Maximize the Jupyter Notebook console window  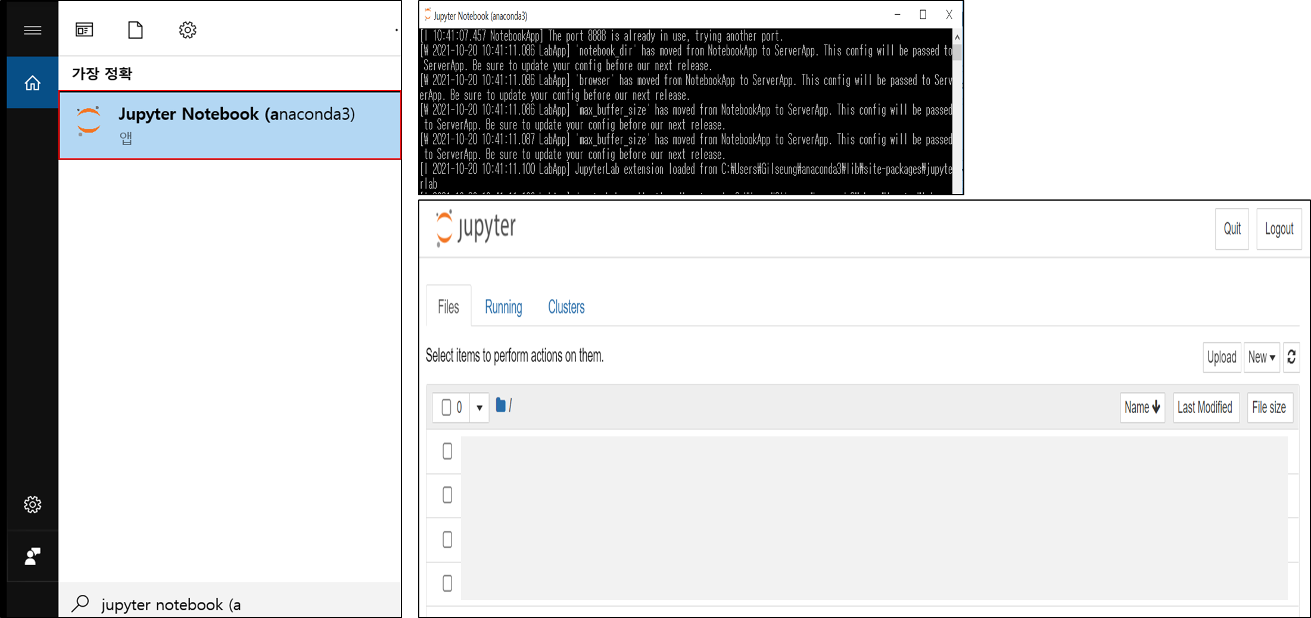[x=923, y=14]
